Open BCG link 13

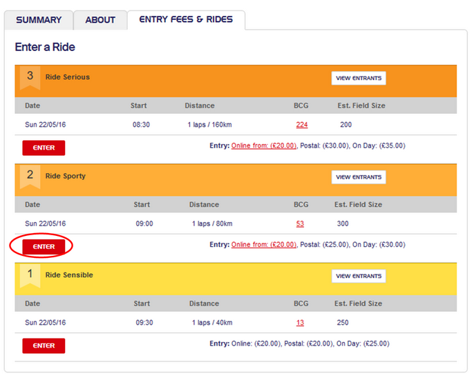pos(300,323)
